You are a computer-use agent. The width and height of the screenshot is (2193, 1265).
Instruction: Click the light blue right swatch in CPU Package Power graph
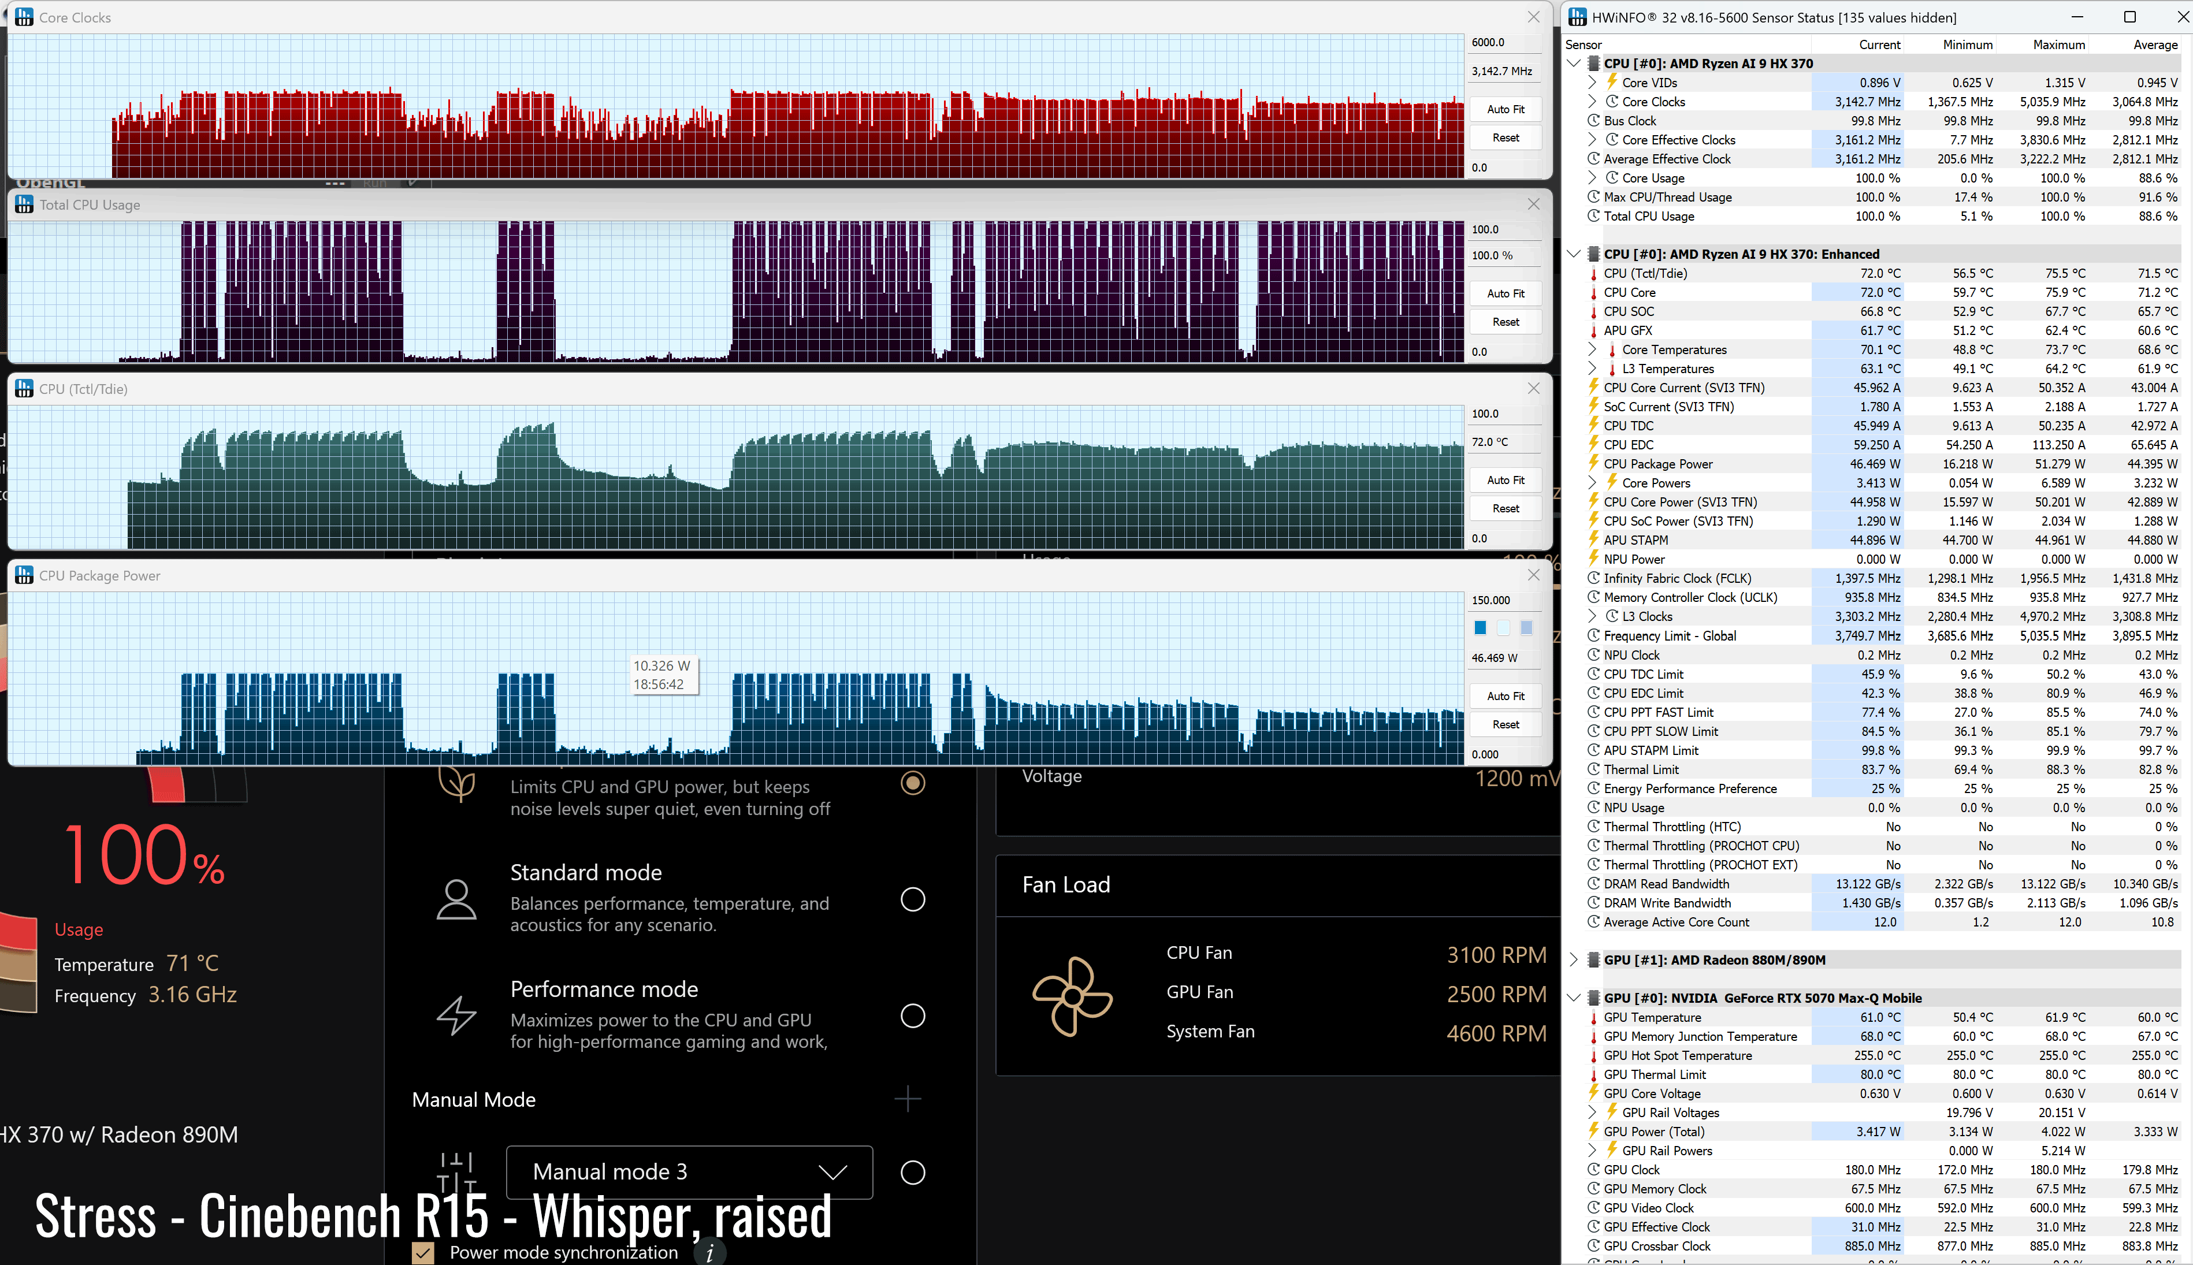click(x=1526, y=627)
